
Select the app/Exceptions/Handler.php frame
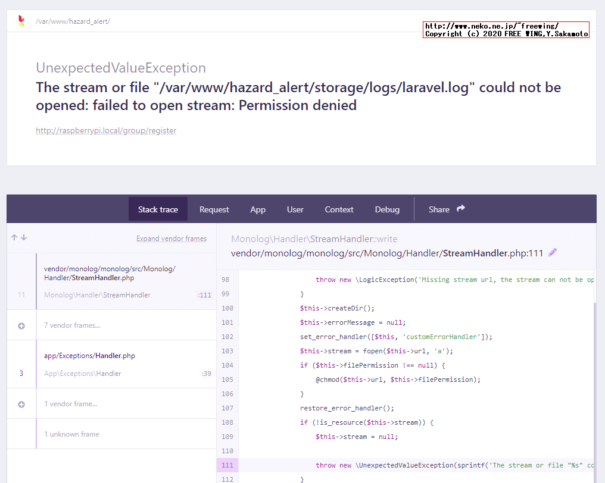(125, 364)
